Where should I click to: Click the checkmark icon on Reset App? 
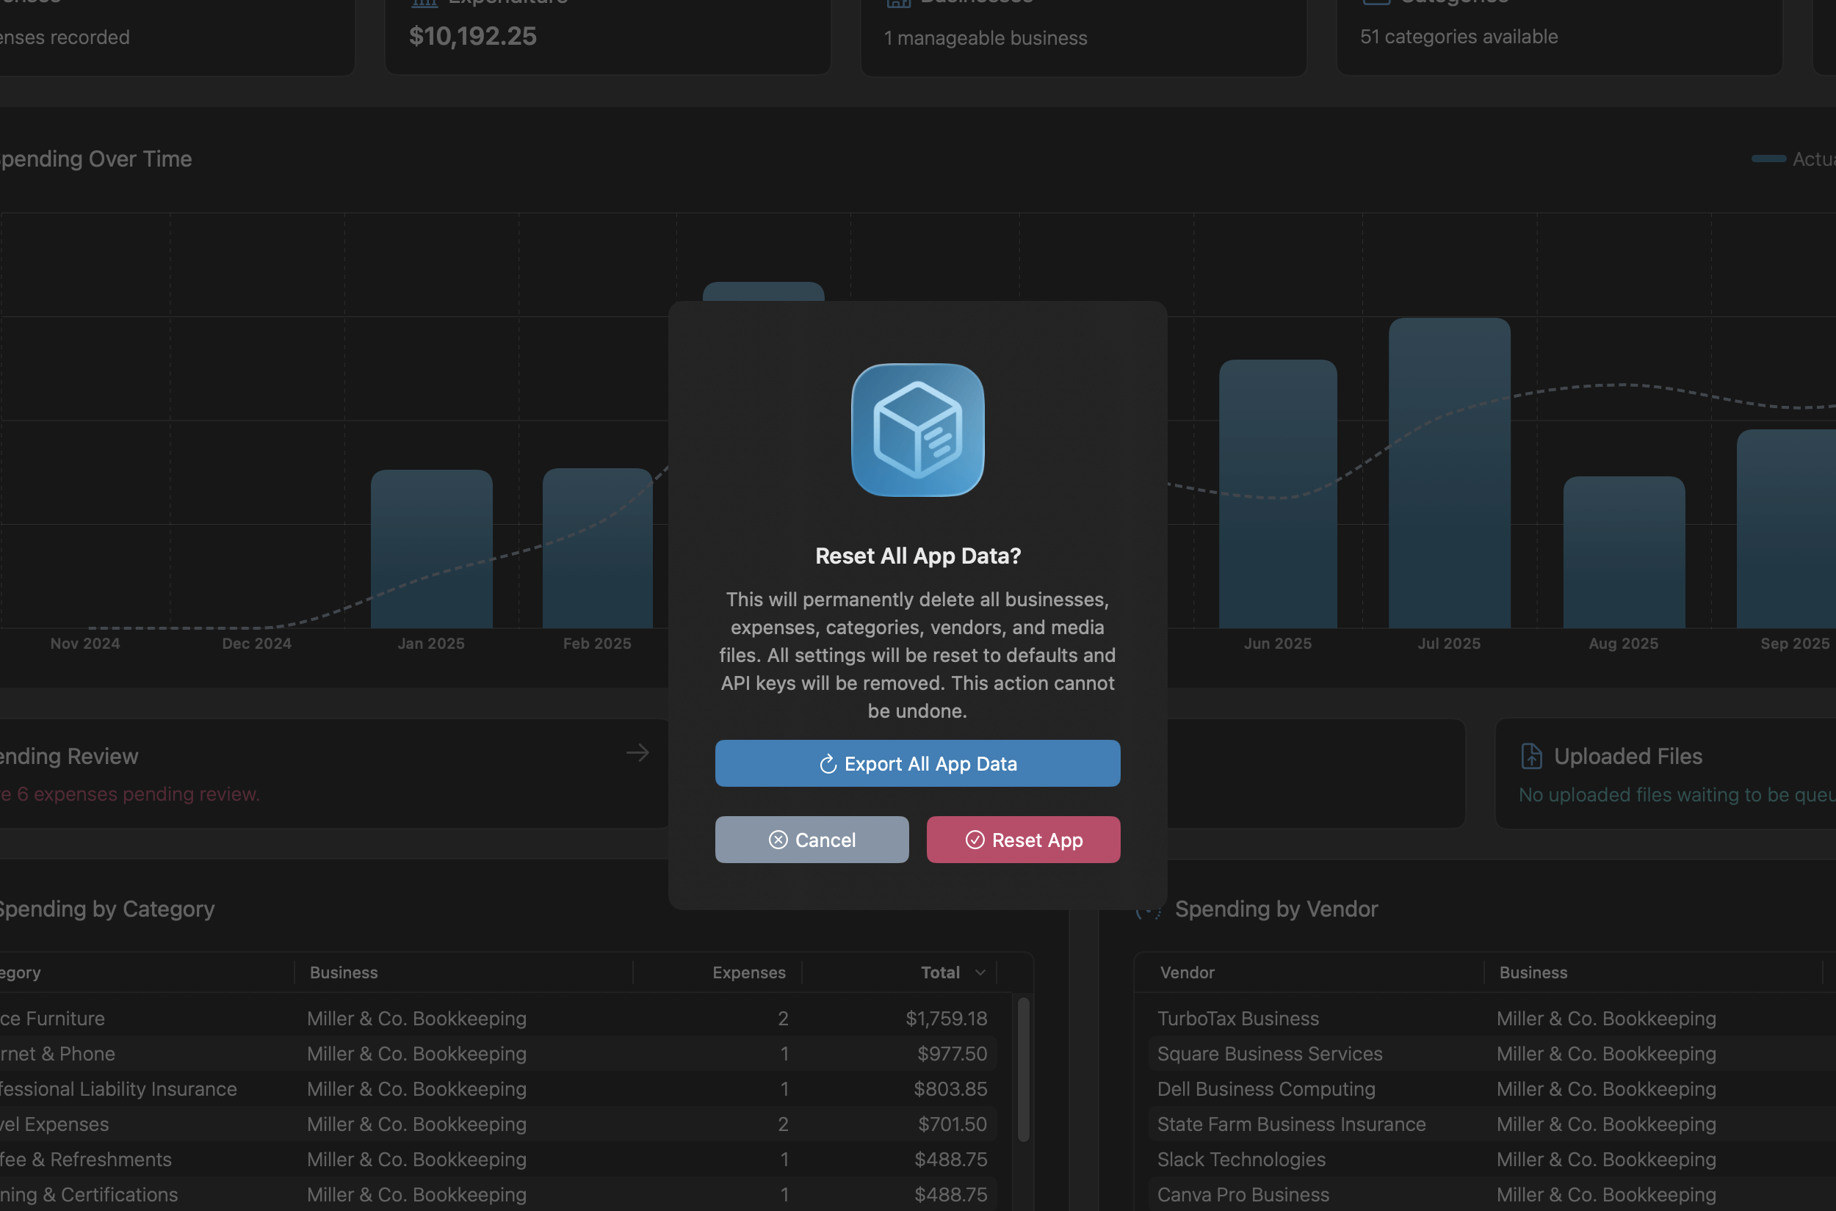tap(975, 840)
